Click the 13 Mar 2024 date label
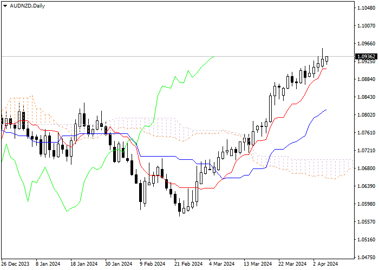Screen dimensions: 379x270 (258, 264)
